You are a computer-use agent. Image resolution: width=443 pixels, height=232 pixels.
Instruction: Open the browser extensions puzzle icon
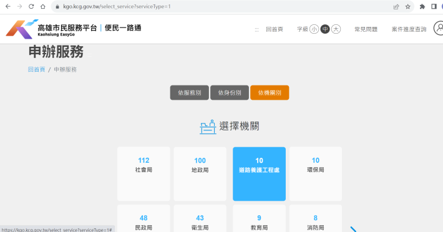click(x=422, y=6)
